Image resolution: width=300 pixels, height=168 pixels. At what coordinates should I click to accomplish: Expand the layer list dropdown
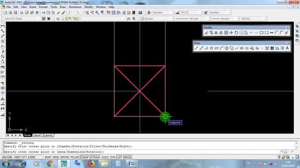pyautogui.click(x=124, y=19)
